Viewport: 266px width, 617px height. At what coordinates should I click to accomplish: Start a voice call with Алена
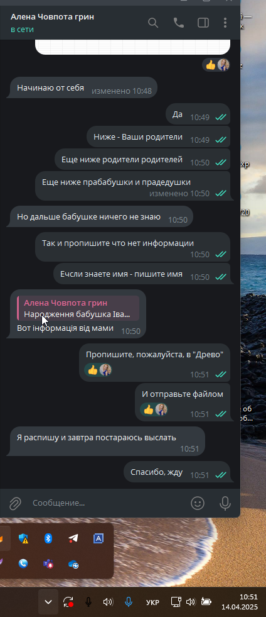[179, 23]
